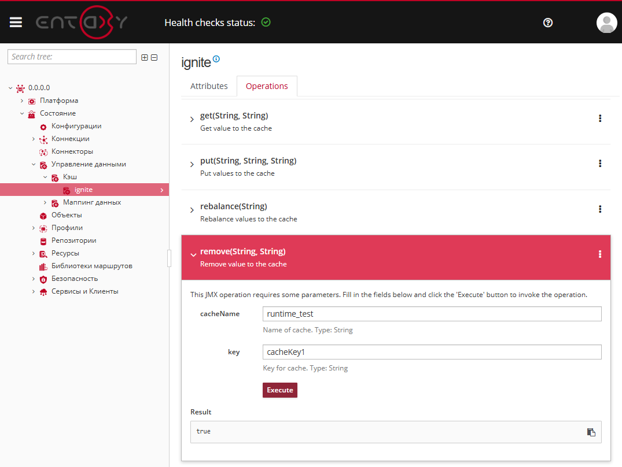This screenshot has height=467, width=622.
Task: Select the Operations tab
Action: (x=267, y=86)
